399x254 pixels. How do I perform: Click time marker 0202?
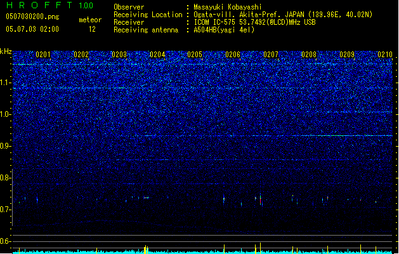tap(81, 55)
